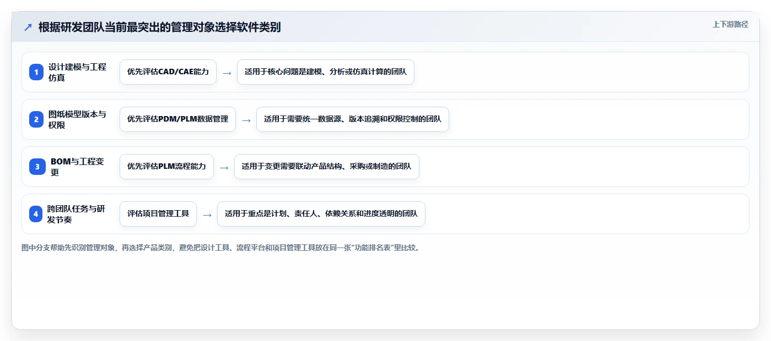
Task: Select the 图纸模型版本与权限 row label
Action: (x=77, y=119)
